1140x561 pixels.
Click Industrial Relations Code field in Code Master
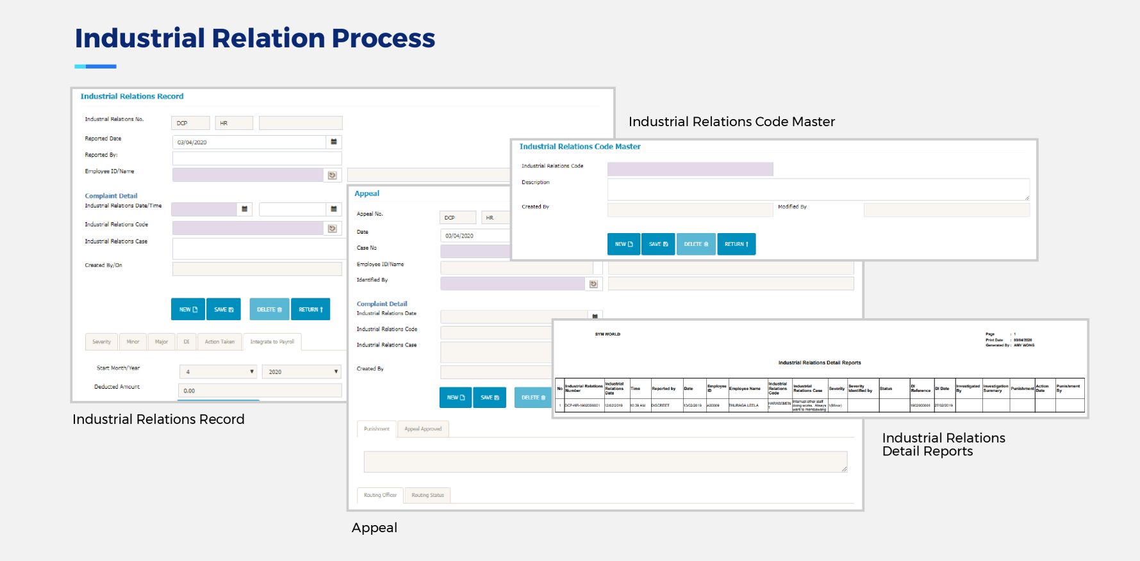point(690,169)
